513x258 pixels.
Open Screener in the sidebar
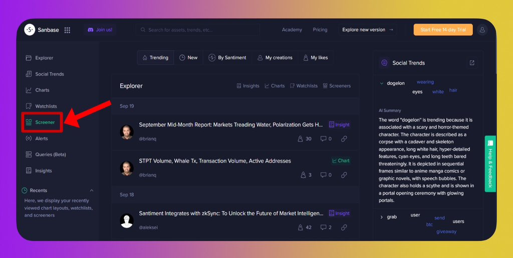40,122
